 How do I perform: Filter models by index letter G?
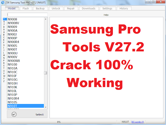point(4,45)
